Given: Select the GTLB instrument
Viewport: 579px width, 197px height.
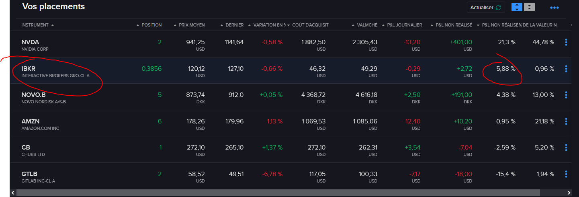Looking at the screenshot, I should (x=29, y=174).
